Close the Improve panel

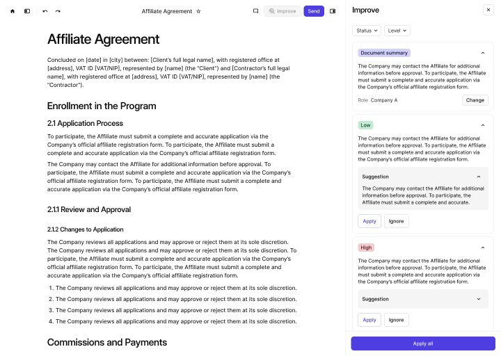pos(488,10)
